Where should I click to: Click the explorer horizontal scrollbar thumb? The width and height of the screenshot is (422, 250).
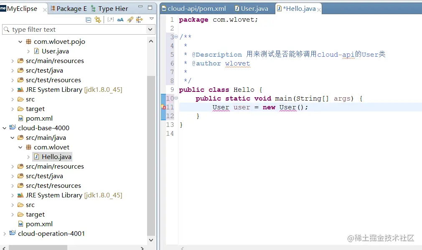click(38, 247)
